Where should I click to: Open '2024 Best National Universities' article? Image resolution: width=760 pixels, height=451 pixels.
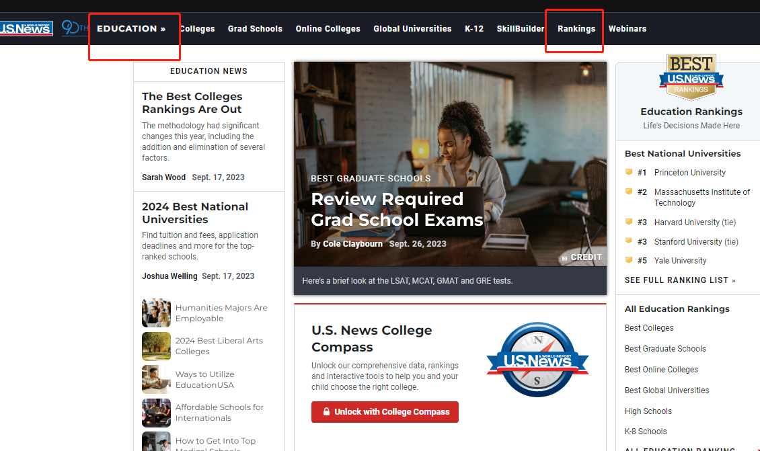coord(195,212)
